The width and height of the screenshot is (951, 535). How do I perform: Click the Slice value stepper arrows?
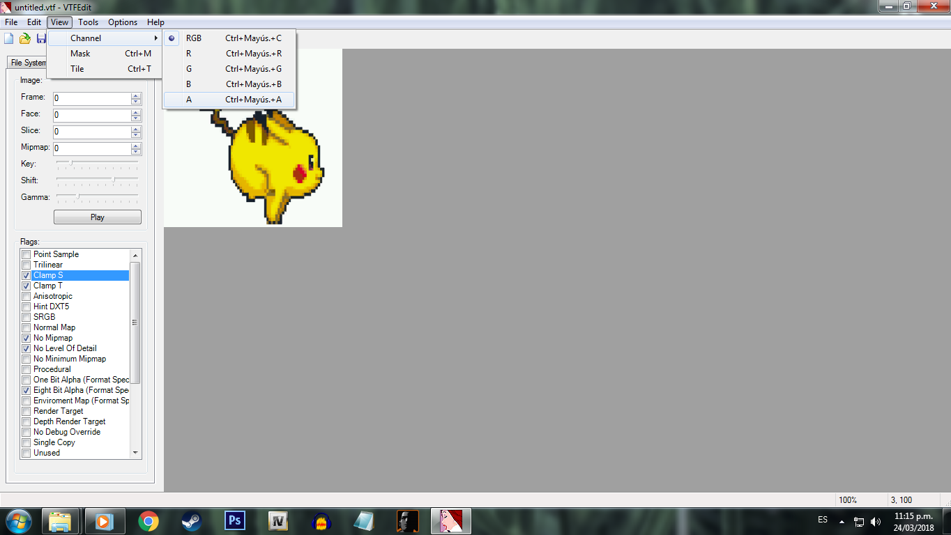click(x=136, y=132)
